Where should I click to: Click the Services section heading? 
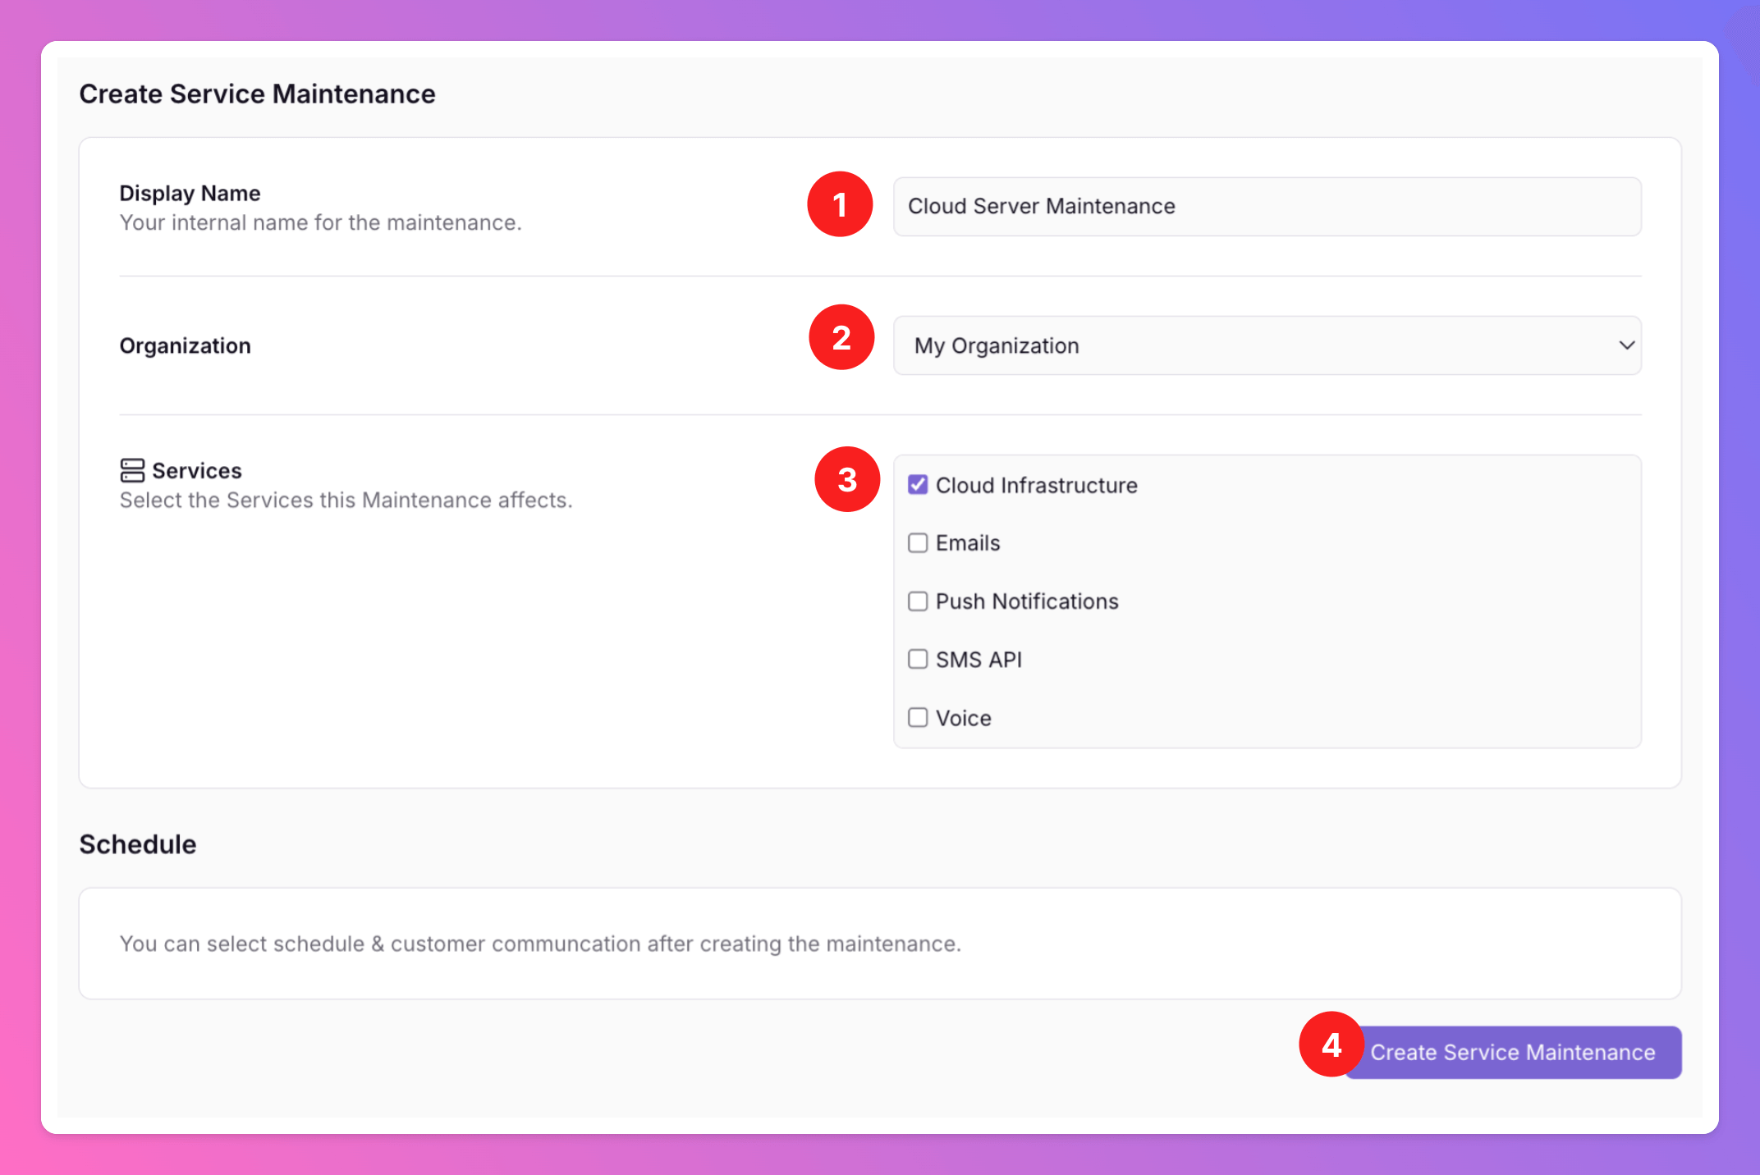(x=197, y=471)
